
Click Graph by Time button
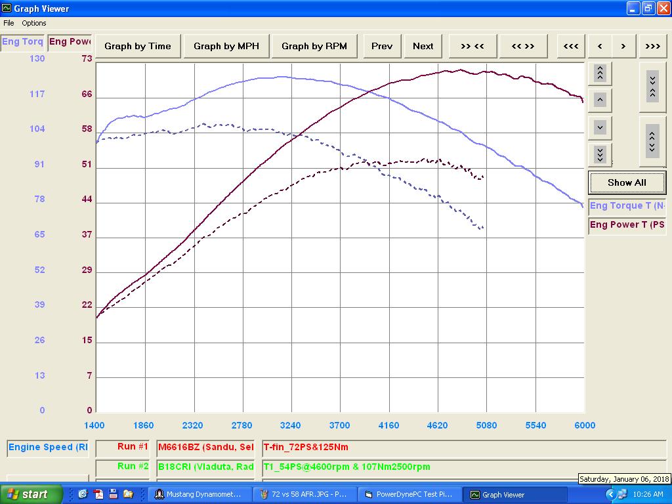click(138, 46)
